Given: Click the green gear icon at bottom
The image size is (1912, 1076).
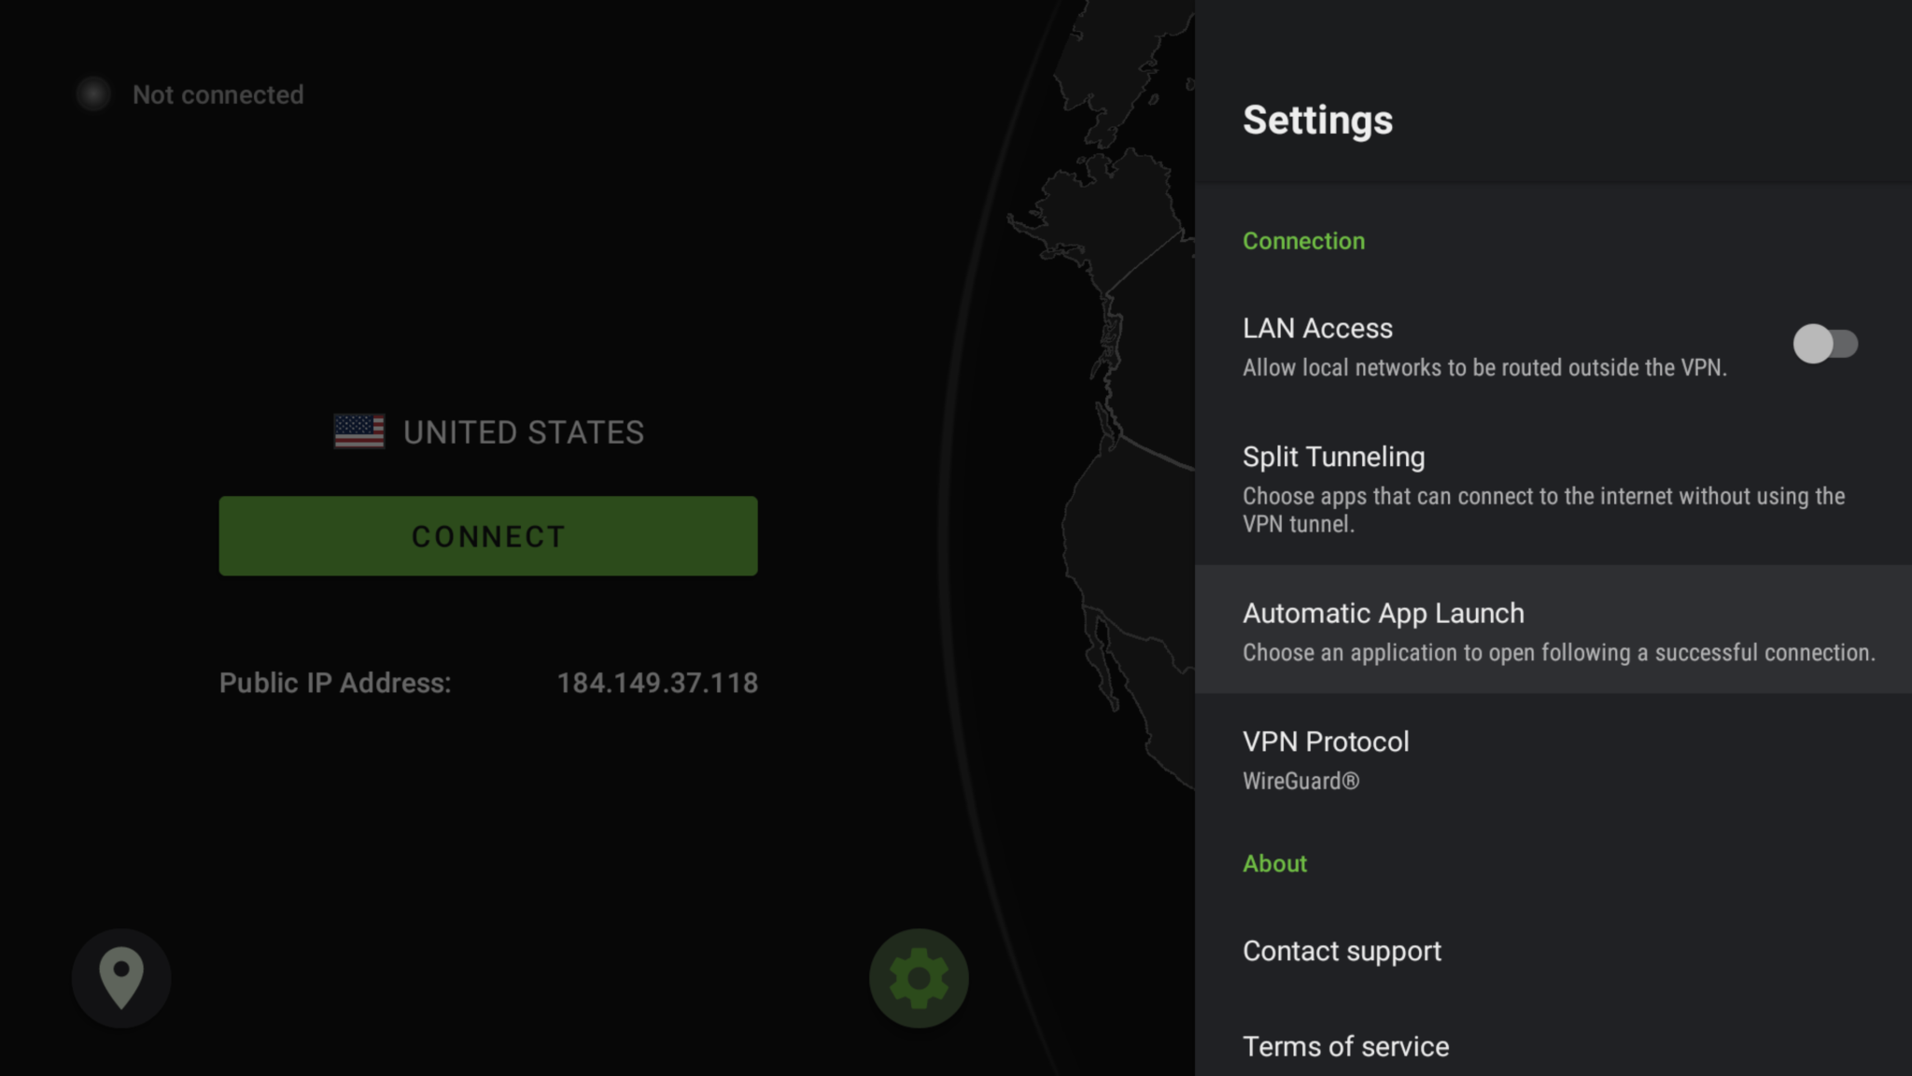Looking at the screenshot, I should tap(918, 977).
